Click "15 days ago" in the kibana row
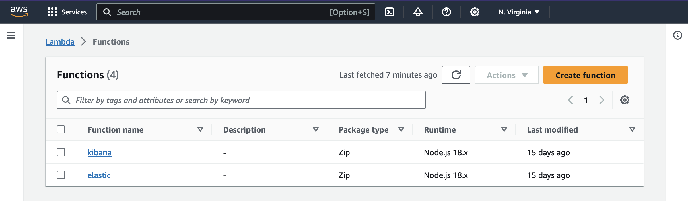Image resolution: width=688 pixels, height=201 pixels. click(x=548, y=152)
